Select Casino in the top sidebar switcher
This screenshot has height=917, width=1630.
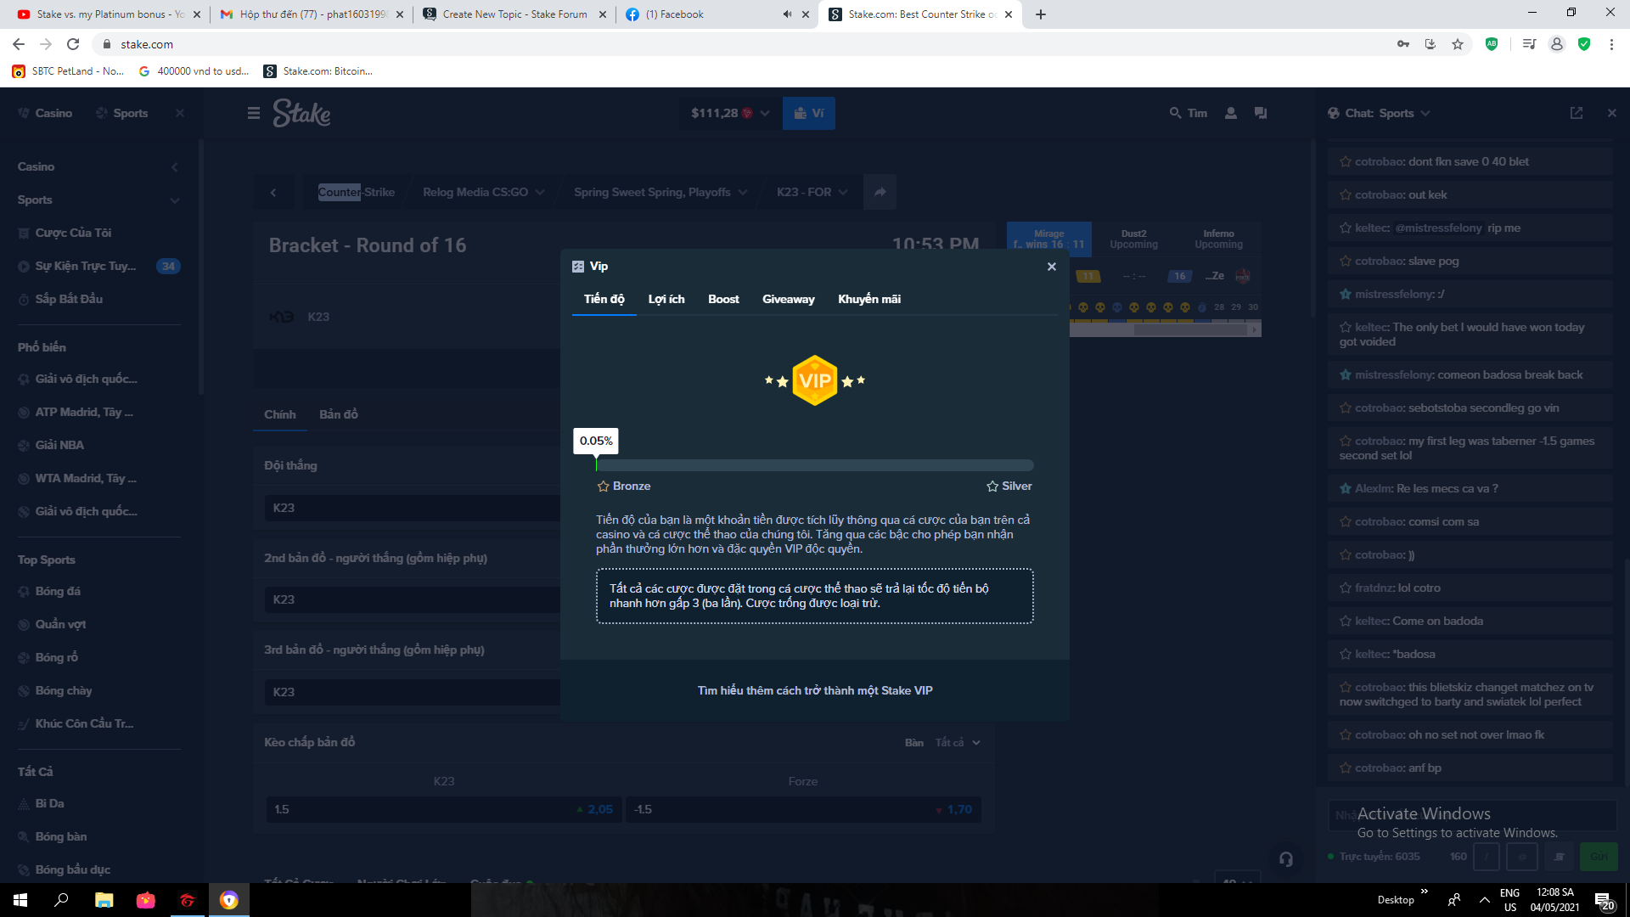coord(45,113)
